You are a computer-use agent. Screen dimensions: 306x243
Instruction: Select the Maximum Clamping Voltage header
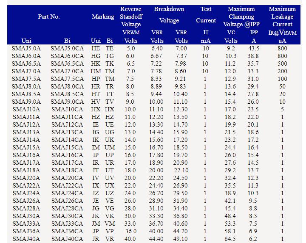[241, 17]
